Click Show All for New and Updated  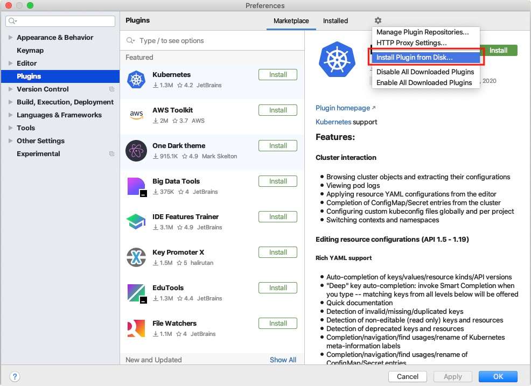(x=283, y=360)
